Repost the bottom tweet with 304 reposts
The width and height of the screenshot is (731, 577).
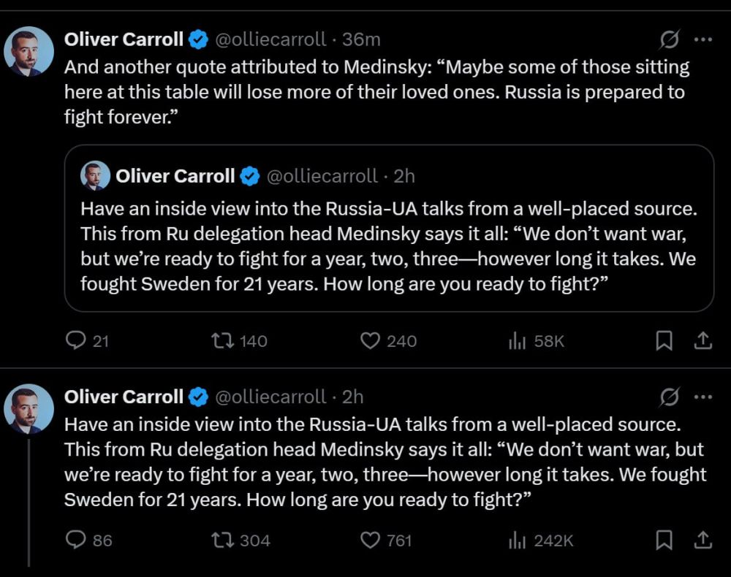coord(220,540)
